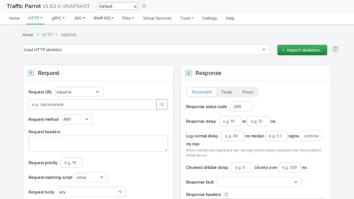354x199 pixels.
Task: Open the Tools menu
Action: click(x=187, y=18)
